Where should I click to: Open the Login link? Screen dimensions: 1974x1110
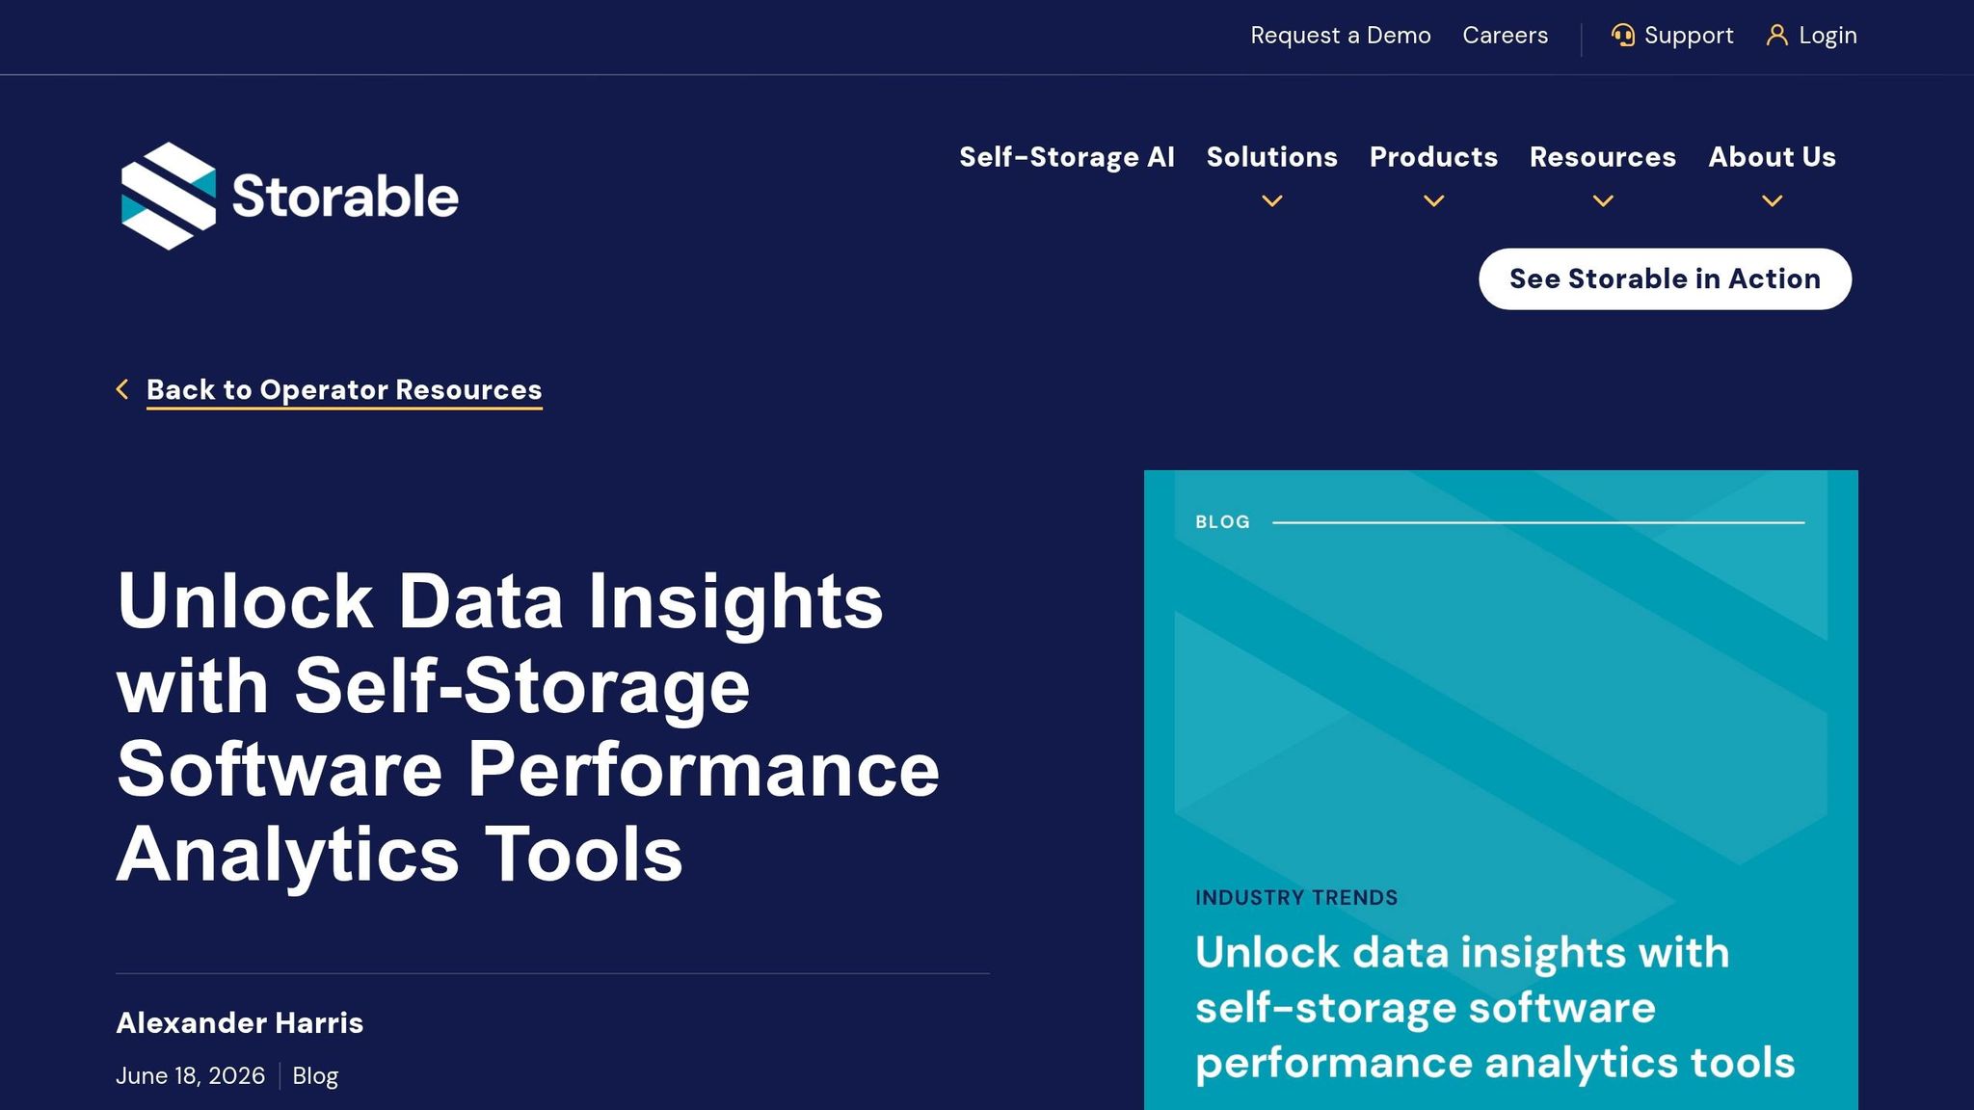coord(1827,36)
